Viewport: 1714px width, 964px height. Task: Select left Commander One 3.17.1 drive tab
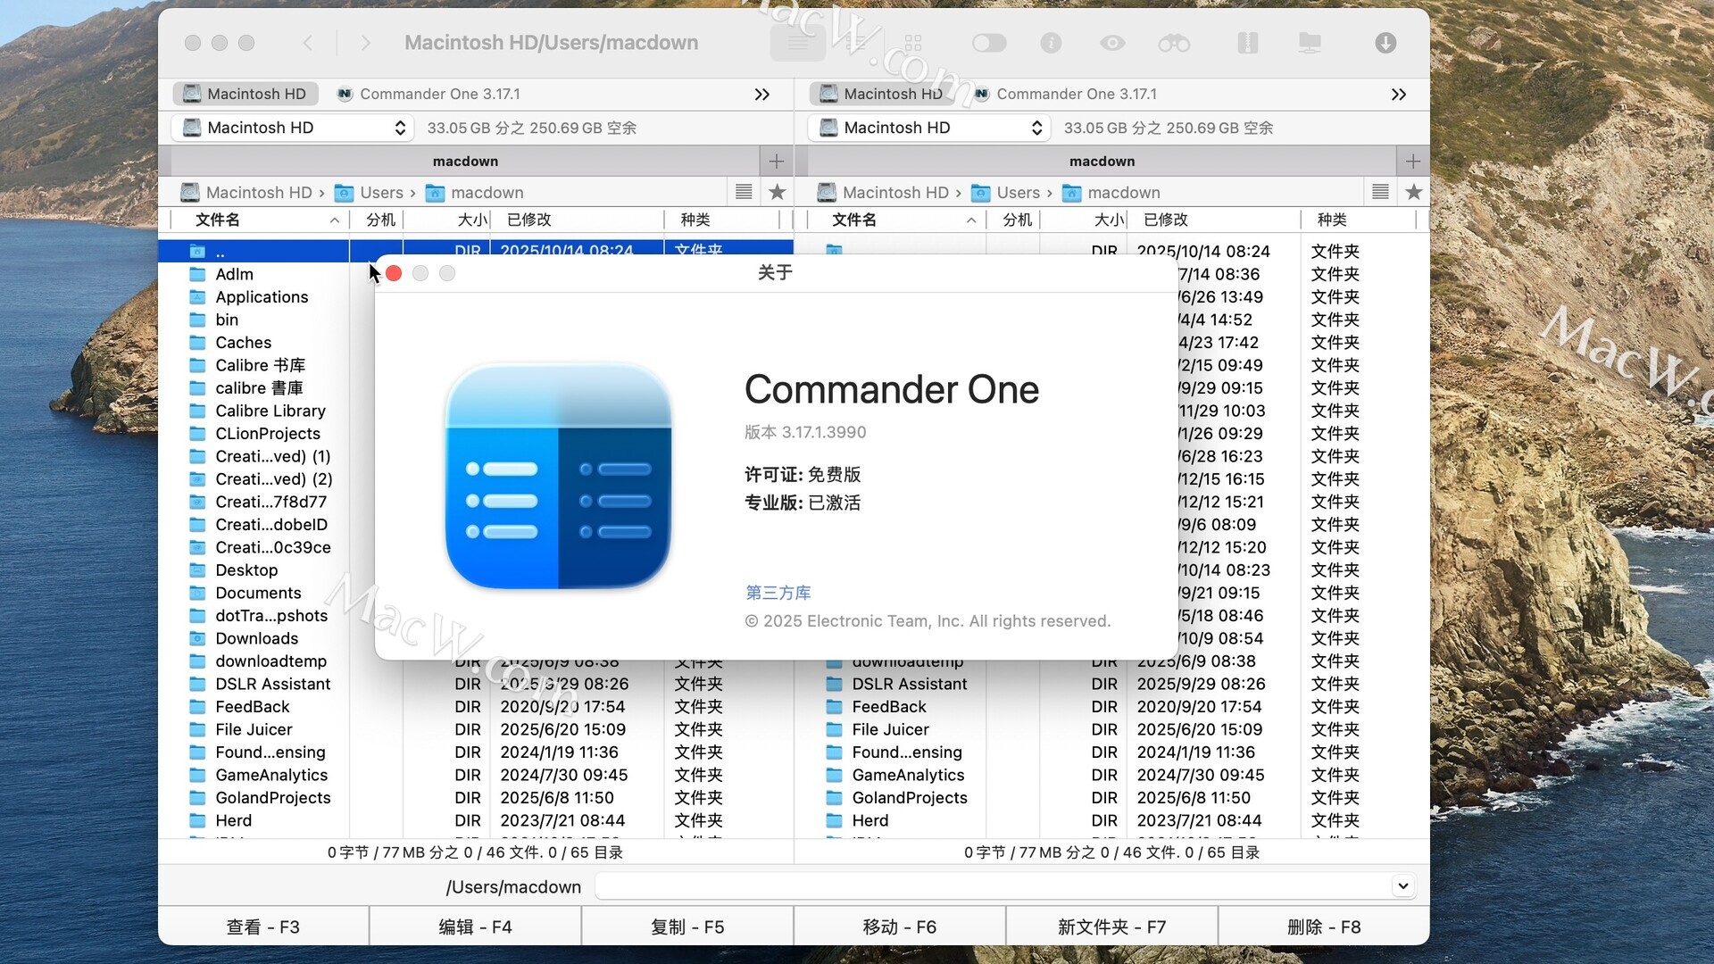(x=428, y=95)
